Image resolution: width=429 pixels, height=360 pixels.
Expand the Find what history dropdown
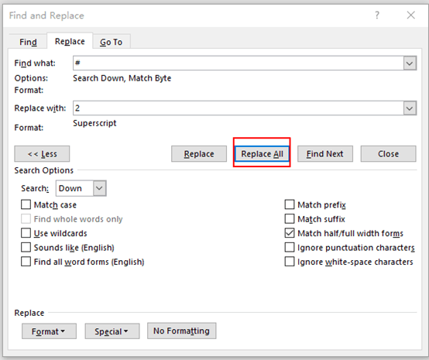[x=410, y=63]
